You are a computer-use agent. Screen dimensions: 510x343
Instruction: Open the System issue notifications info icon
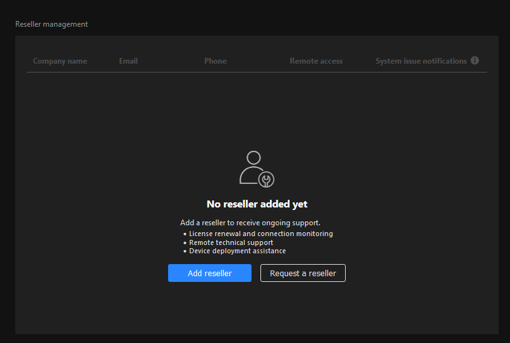coord(474,60)
